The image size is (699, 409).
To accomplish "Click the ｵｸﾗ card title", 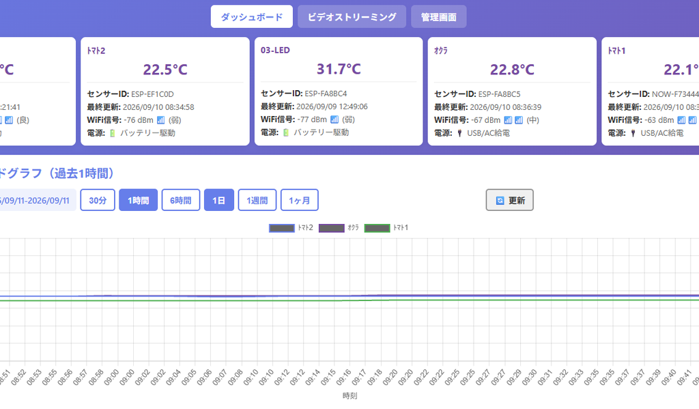I will (441, 51).
